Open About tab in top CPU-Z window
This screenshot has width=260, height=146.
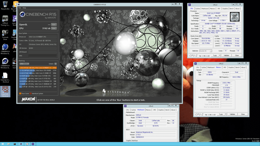tap(237, 9)
